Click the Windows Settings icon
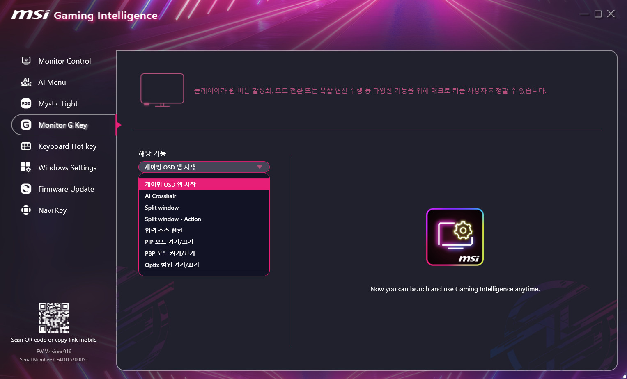 point(26,167)
